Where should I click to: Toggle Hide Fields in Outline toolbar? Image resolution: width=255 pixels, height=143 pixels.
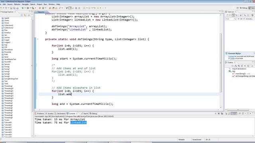(239, 66)
